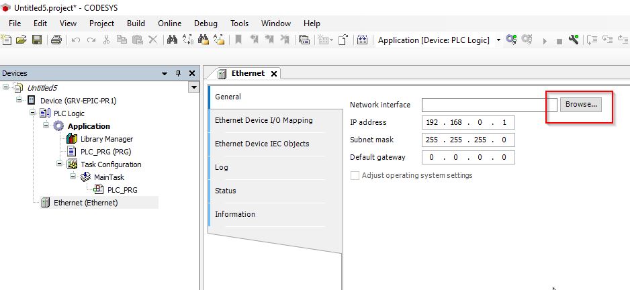This screenshot has width=630, height=290.
Task: Click the Copy toolbar icon
Action: tap(122, 40)
